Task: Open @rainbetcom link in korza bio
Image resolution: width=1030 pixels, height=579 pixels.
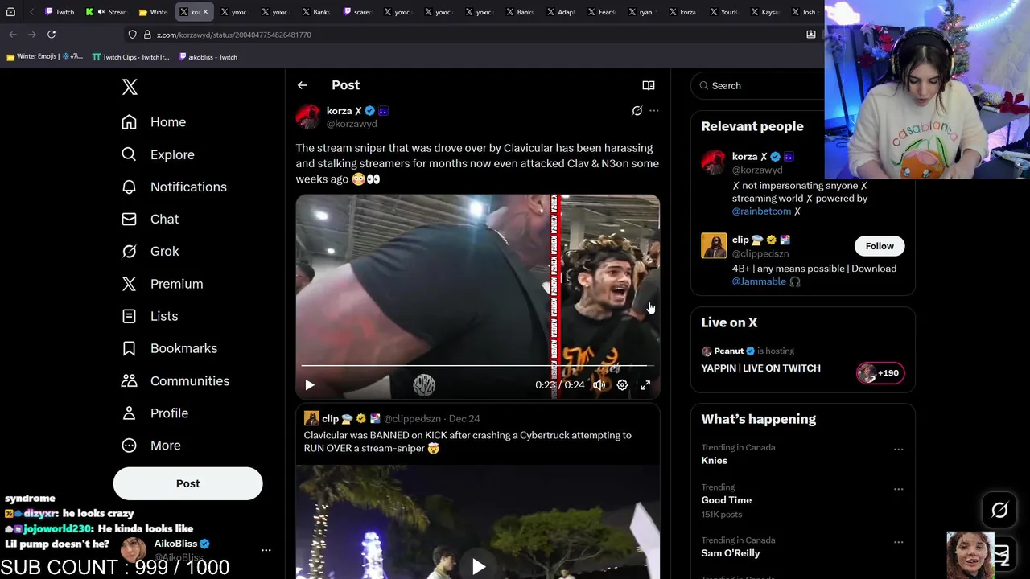Action: point(761,211)
